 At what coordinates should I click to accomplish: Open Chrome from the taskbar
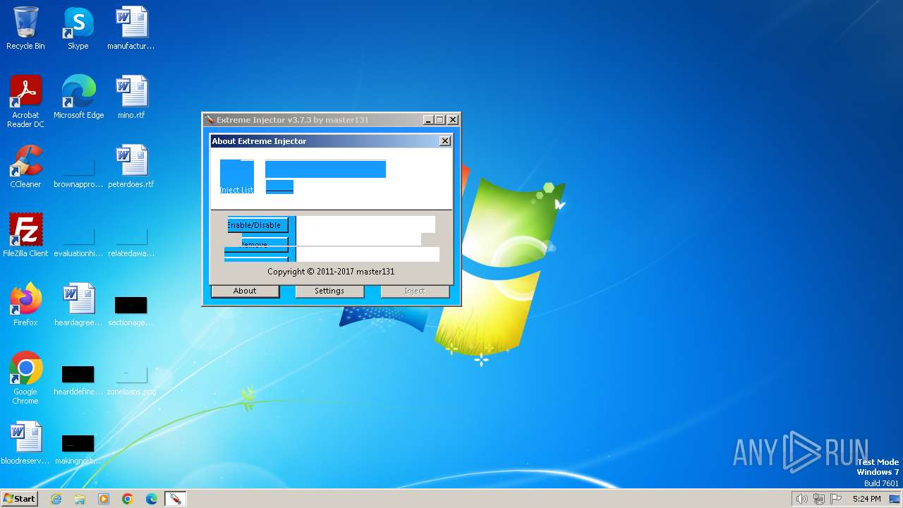pyautogui.click(x=128, y=499)
